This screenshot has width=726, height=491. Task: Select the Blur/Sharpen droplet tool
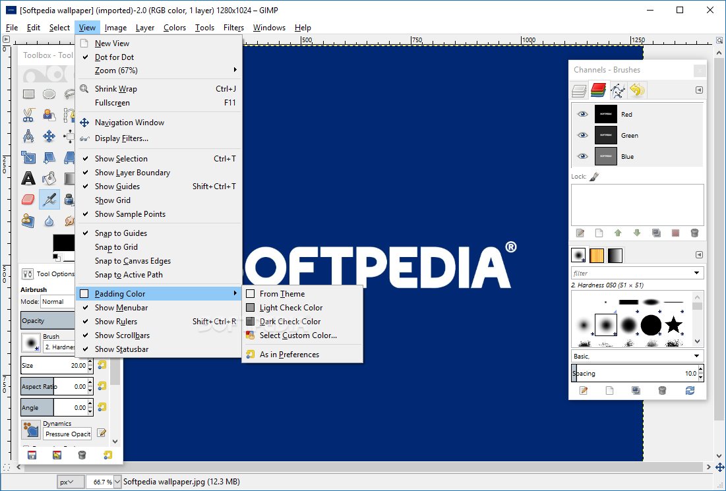point(49,221)
